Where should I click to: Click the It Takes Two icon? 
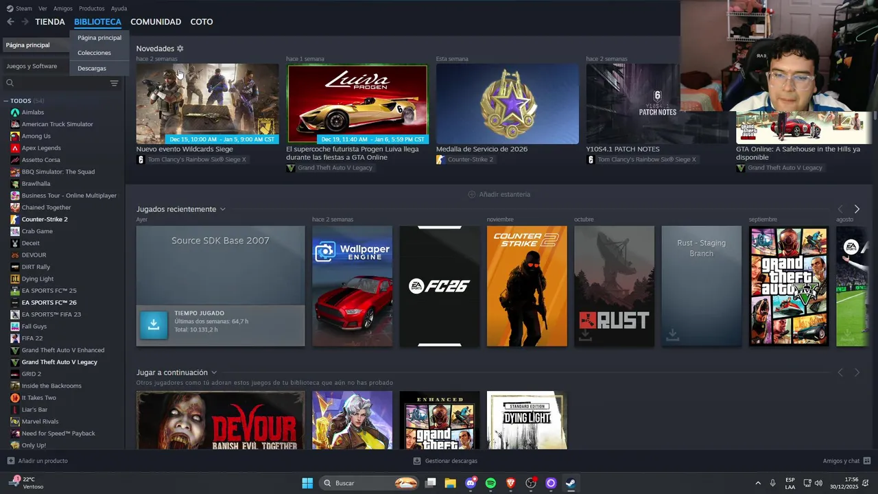(x=15, y=398)
